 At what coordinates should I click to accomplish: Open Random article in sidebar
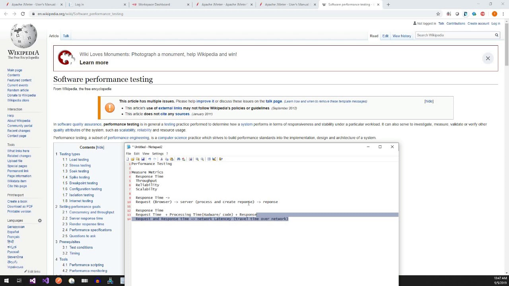click(x=18, y=90)
